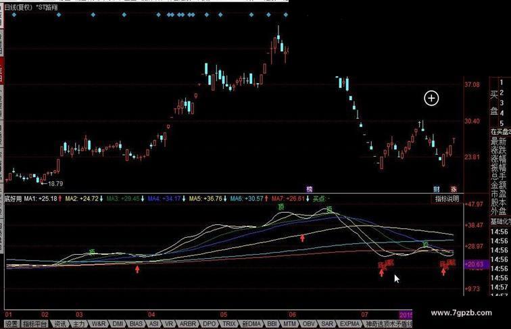511x329 pixels.
Task: Select the ASI indicator tab
Action: (x=153, y=324)
